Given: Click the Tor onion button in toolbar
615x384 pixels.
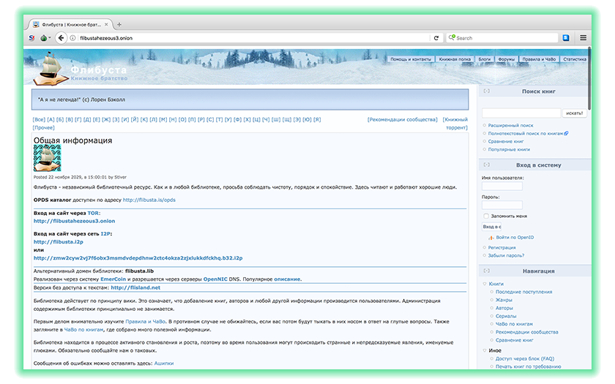Looking at the screenshot, I should click(x=44, y=38).
